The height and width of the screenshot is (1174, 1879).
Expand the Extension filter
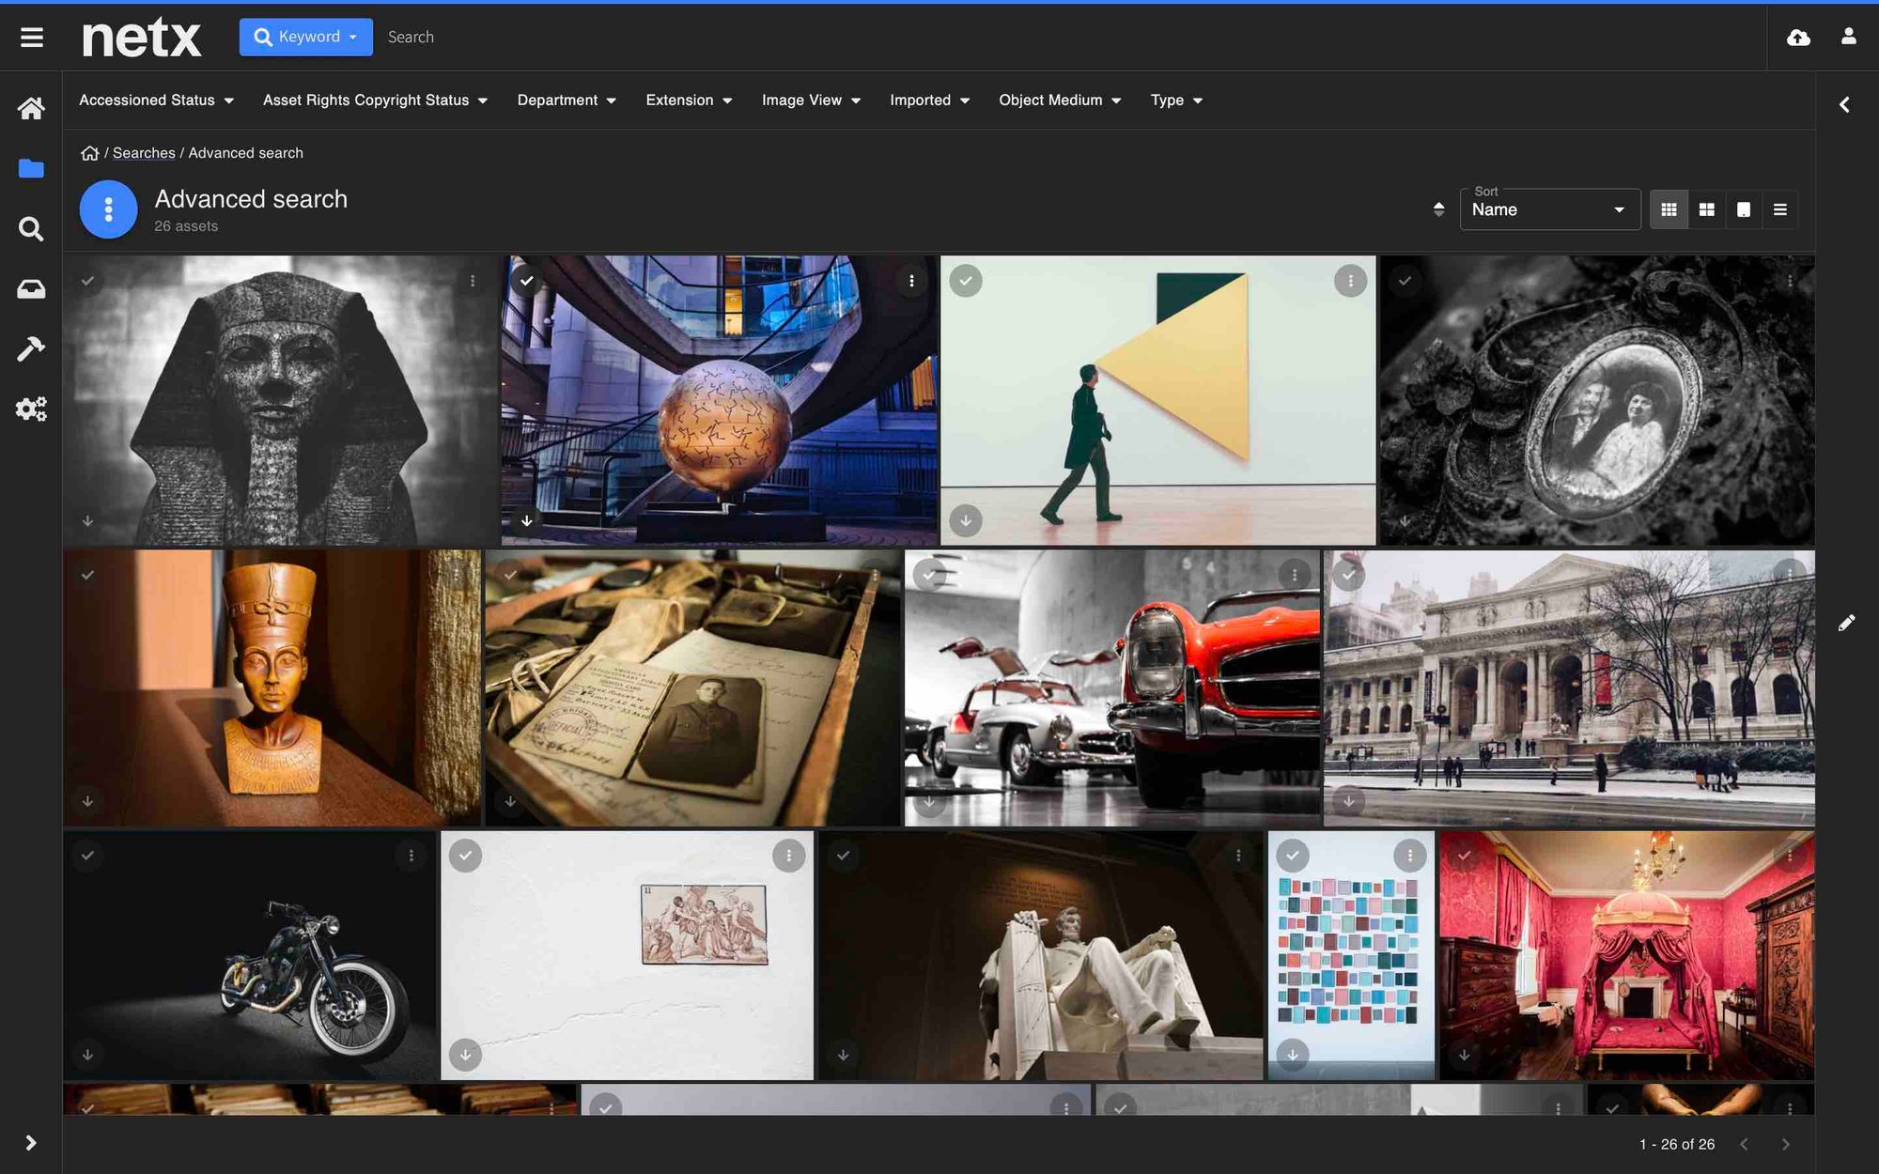(689, 100)
